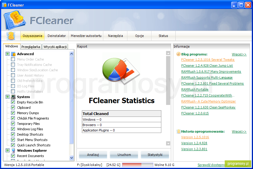Click the Windows Explorer category icon
The width and height of the screenshot is (253, 169).
click(13, 151)
